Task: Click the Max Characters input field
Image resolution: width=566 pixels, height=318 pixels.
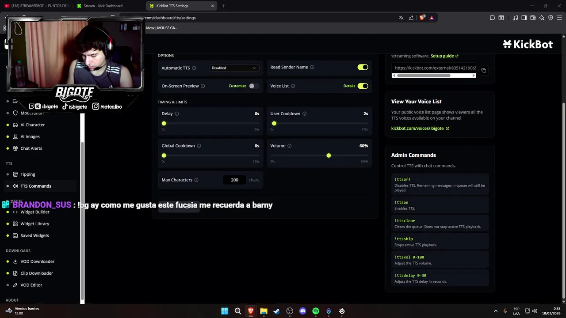Action: coord(234,180)
